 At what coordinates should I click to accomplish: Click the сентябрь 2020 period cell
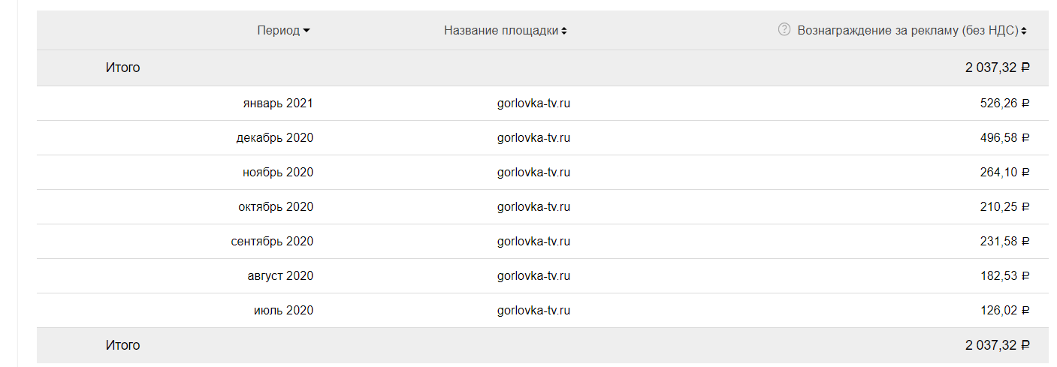point(272,242)
